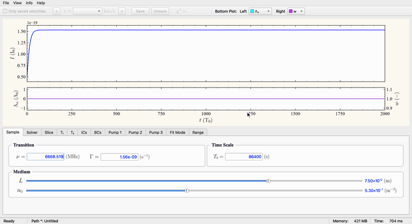The width and height of the screenshot is (412, 224).
Task: Click the ν frequency input field
Action: [45, 157]
